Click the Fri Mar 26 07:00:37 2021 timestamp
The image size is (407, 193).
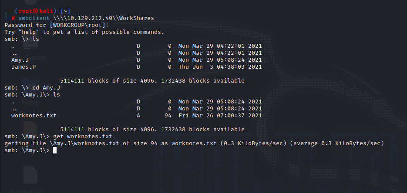pyautogui.click(x=220, y=116)
